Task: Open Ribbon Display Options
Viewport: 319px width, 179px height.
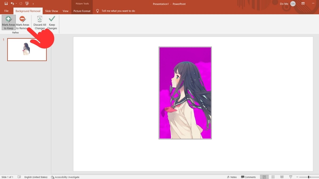Action: [x=303, y=4]
